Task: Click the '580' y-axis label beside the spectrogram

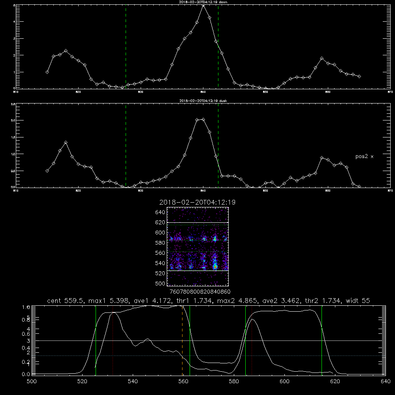Action: [160, 243]
